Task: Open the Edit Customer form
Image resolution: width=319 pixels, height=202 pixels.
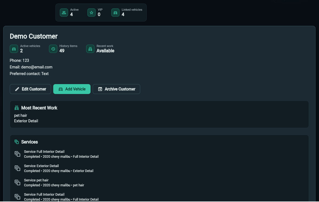Action: (x=30, y=89)
